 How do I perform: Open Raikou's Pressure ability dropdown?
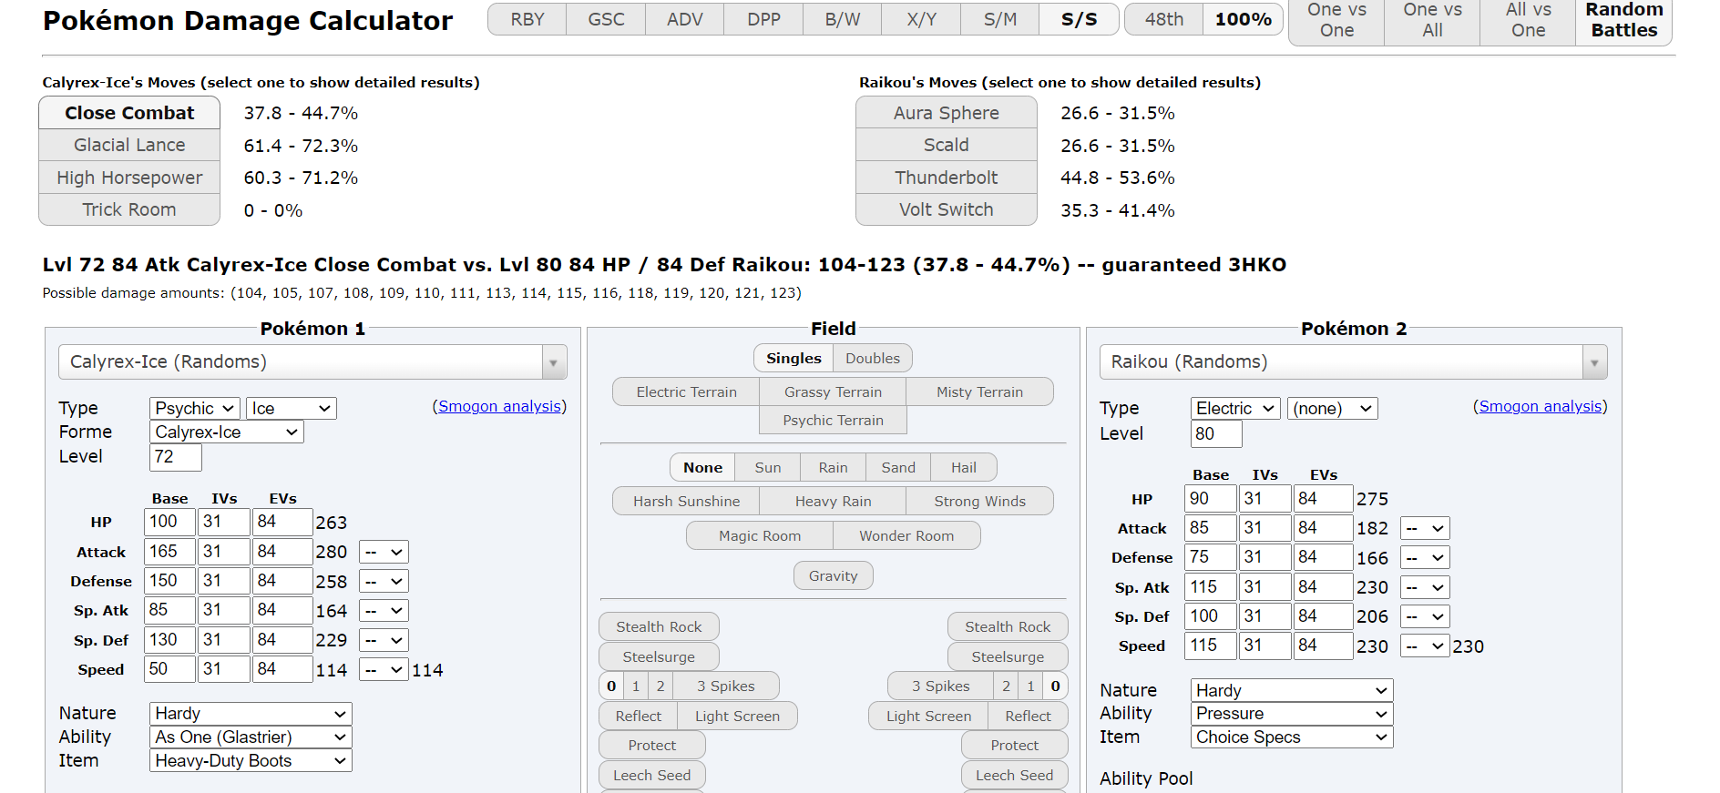point(1292,714)
